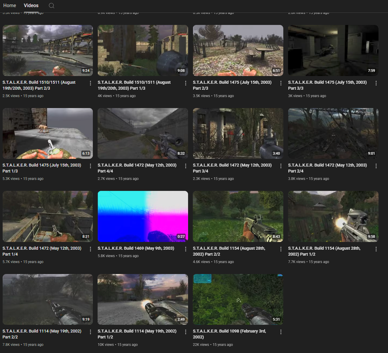The image size is (388, 353).
Task: Open options menu for Build 1472 Part 4/4
Action: tap(186, 166)
